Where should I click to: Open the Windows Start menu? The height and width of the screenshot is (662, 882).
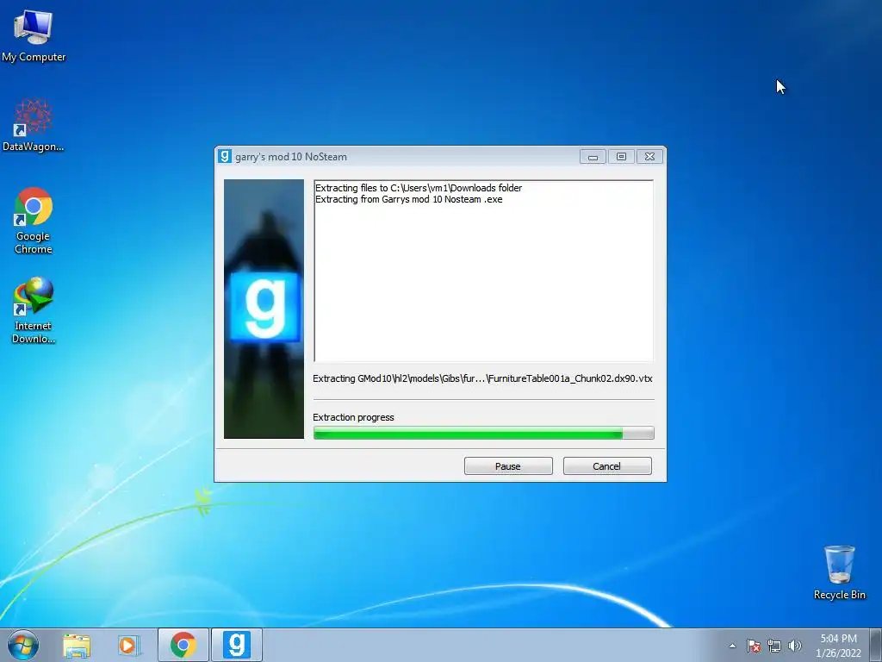23,645
